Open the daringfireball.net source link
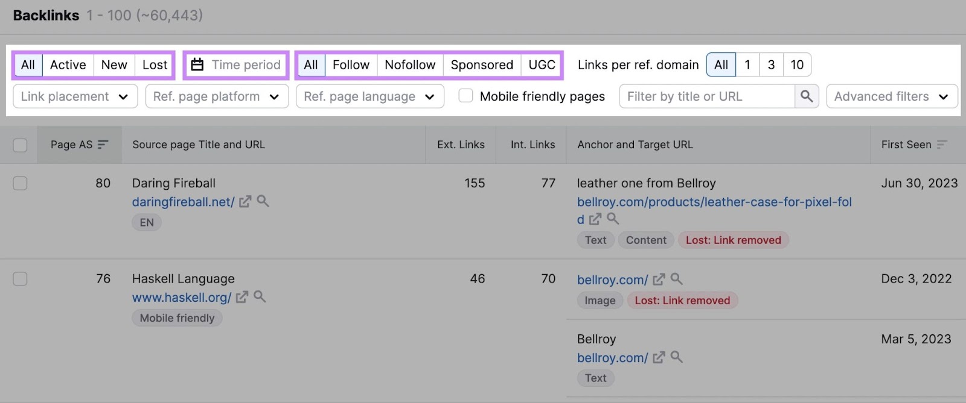This screenshot has width=966, height=403. (183, 202)
